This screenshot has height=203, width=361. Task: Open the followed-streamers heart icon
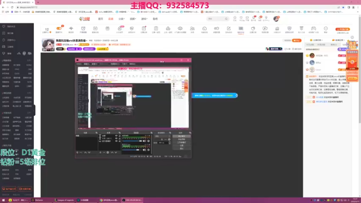click(241, 18)
